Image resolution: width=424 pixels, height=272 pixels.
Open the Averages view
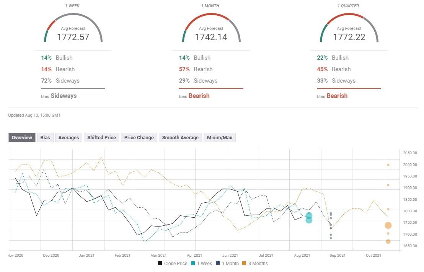coord(68,137)
